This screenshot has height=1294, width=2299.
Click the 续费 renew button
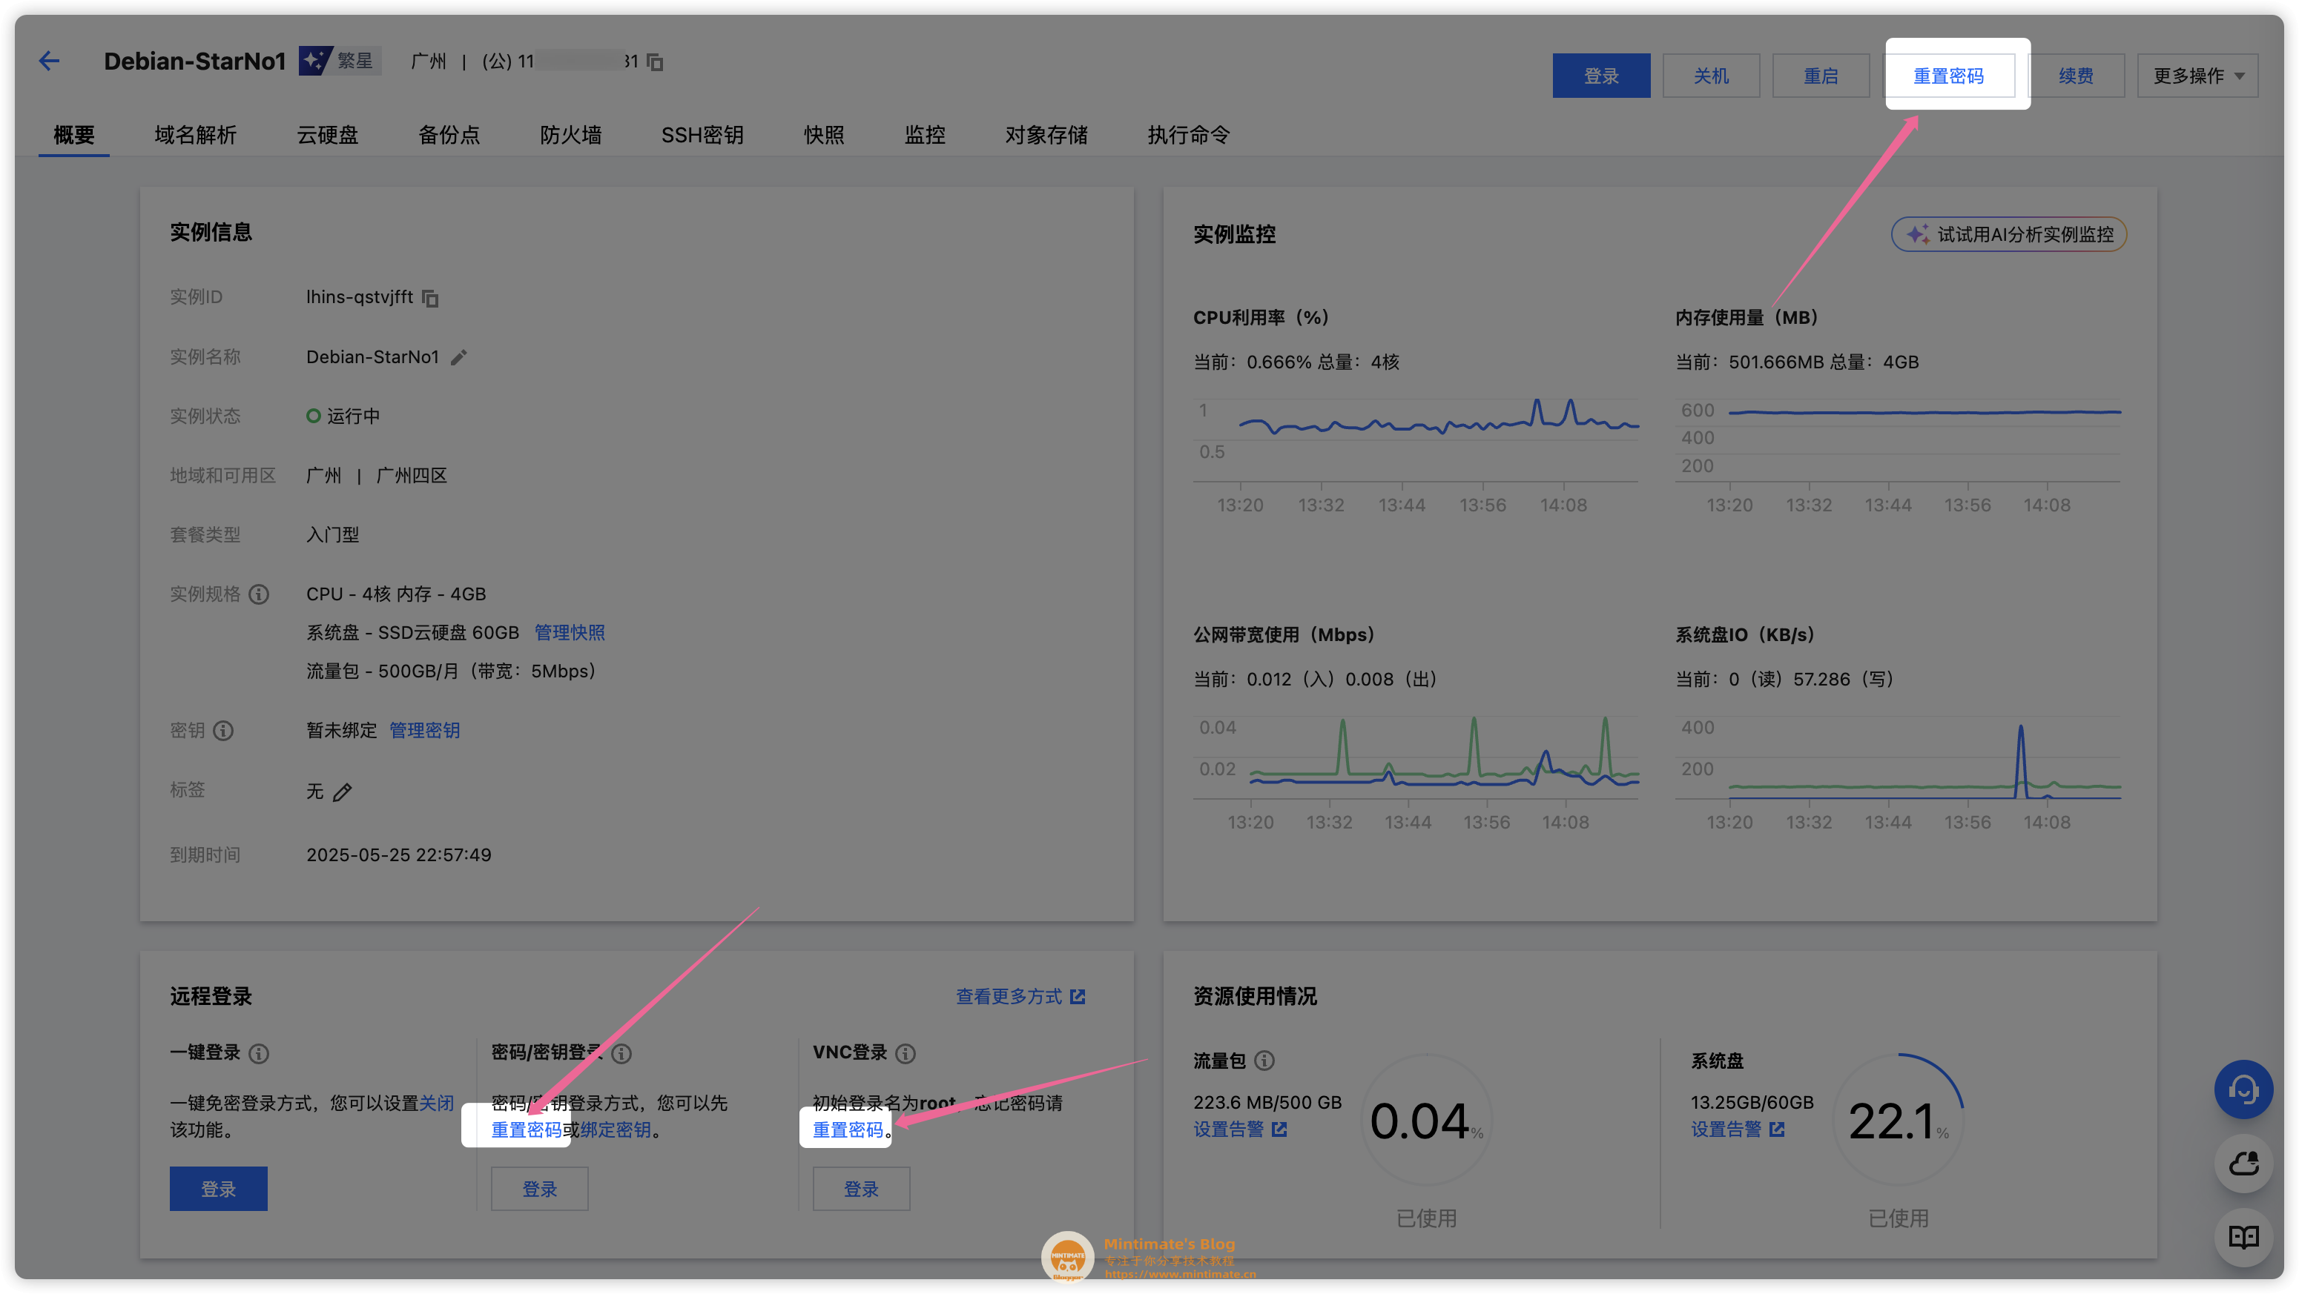(x=2076, y=76)
